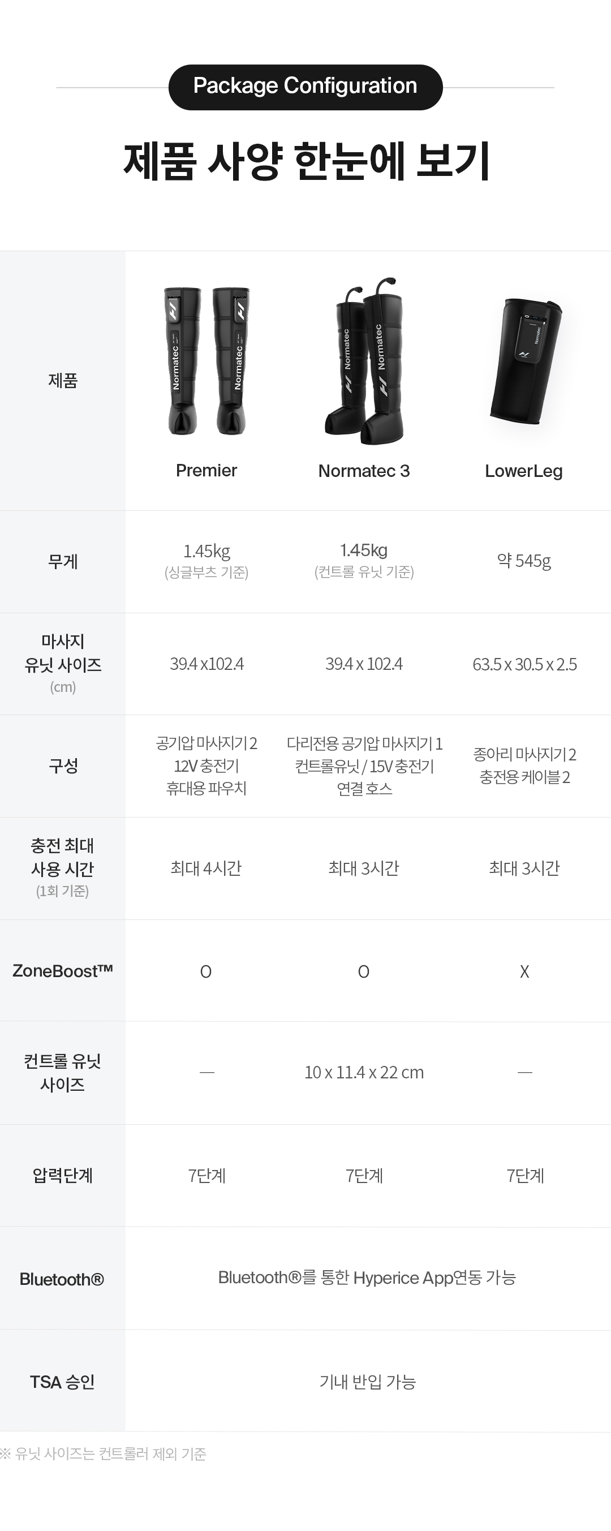Click the ZoneBoost™ row header
The height and width of the screenshot is (1531, 611).
point(62,971)
